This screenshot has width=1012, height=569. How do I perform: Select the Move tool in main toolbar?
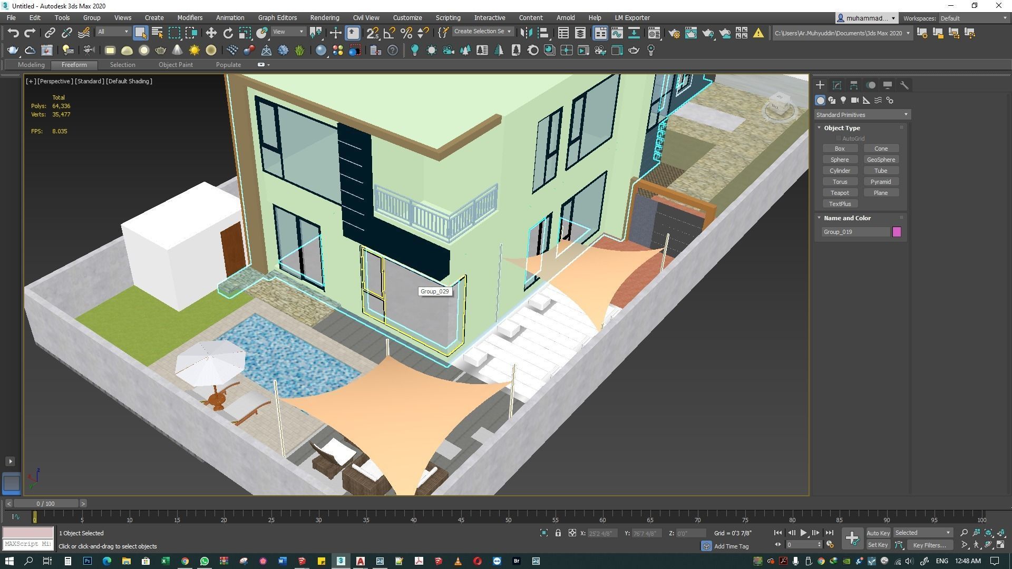pos(211,33)
